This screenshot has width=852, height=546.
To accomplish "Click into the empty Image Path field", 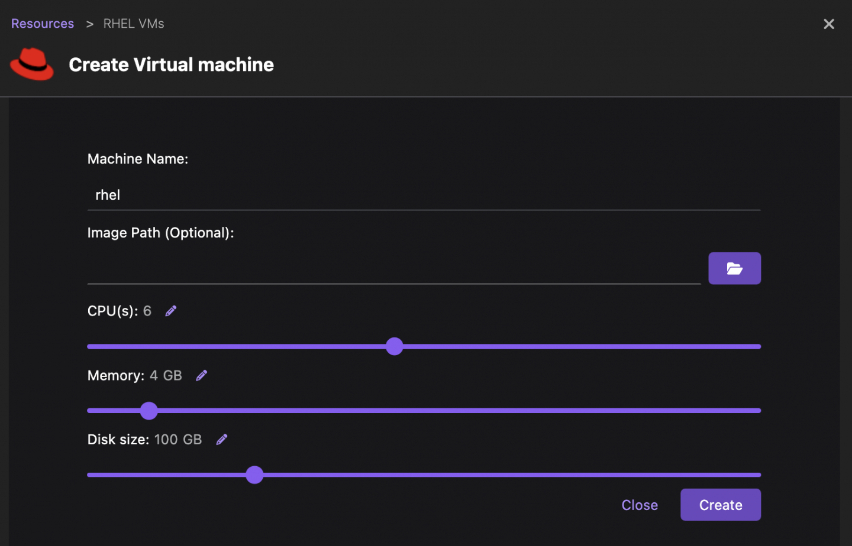I will (x=393, y=269).
